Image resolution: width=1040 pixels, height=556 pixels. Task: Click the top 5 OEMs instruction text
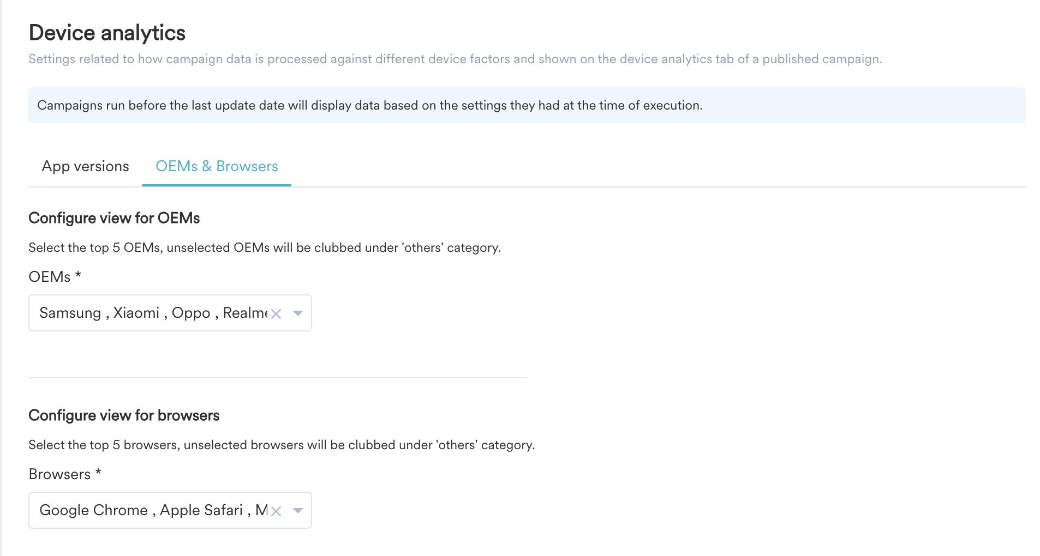265,247
